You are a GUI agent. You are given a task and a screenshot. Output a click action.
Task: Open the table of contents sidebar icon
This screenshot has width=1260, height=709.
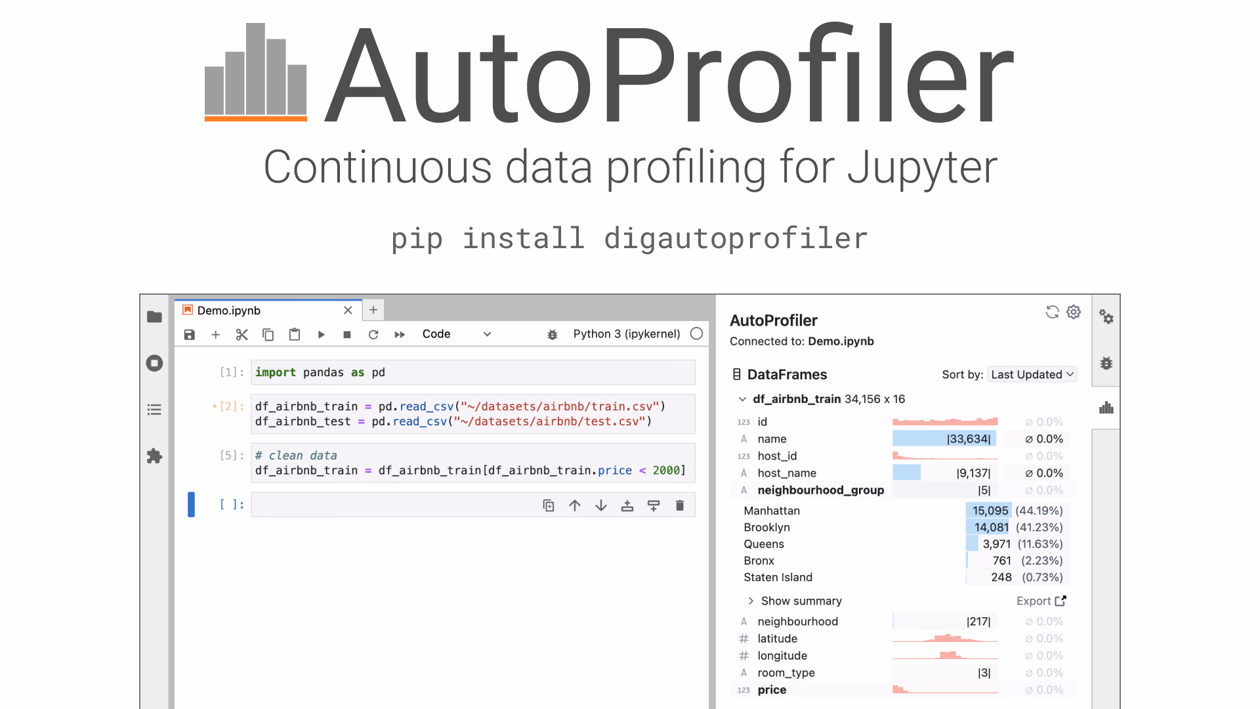coord(154,410)
